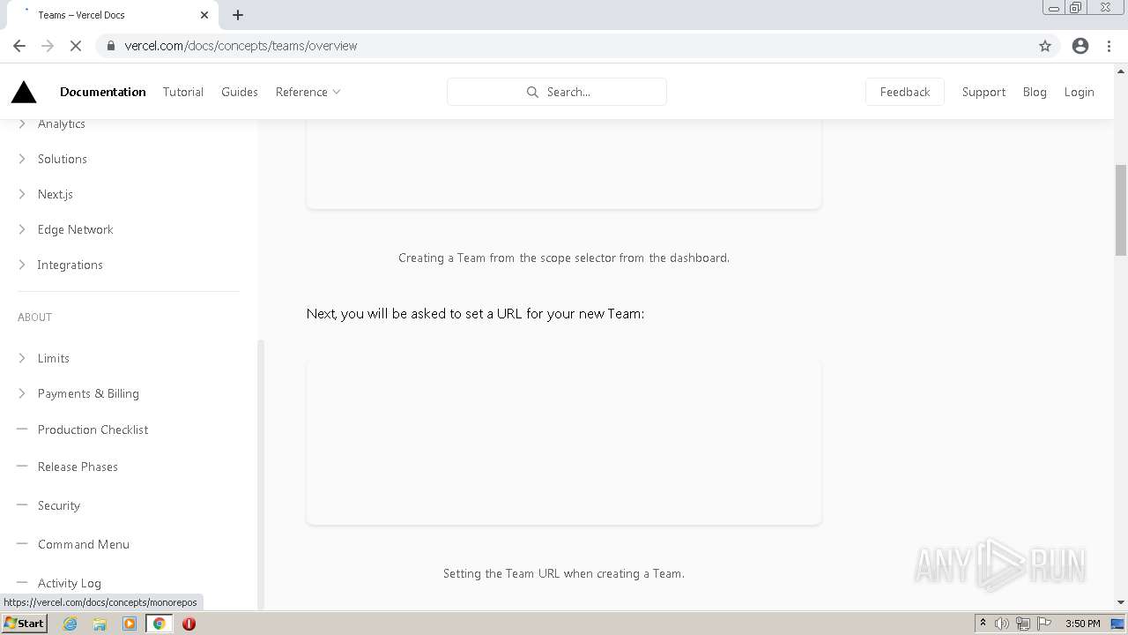This screenshot has height=635, width=1128.
Task: Click the page scrollbar down arrow
Action: (1121, 602)
